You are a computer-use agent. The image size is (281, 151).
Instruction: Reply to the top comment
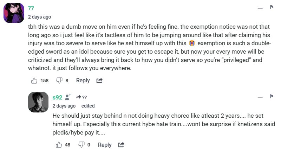(83, 81)
